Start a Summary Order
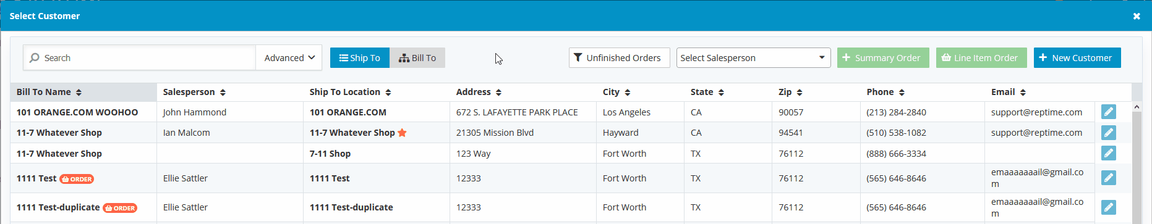The image size is (1152, 224). coord(883,57)
